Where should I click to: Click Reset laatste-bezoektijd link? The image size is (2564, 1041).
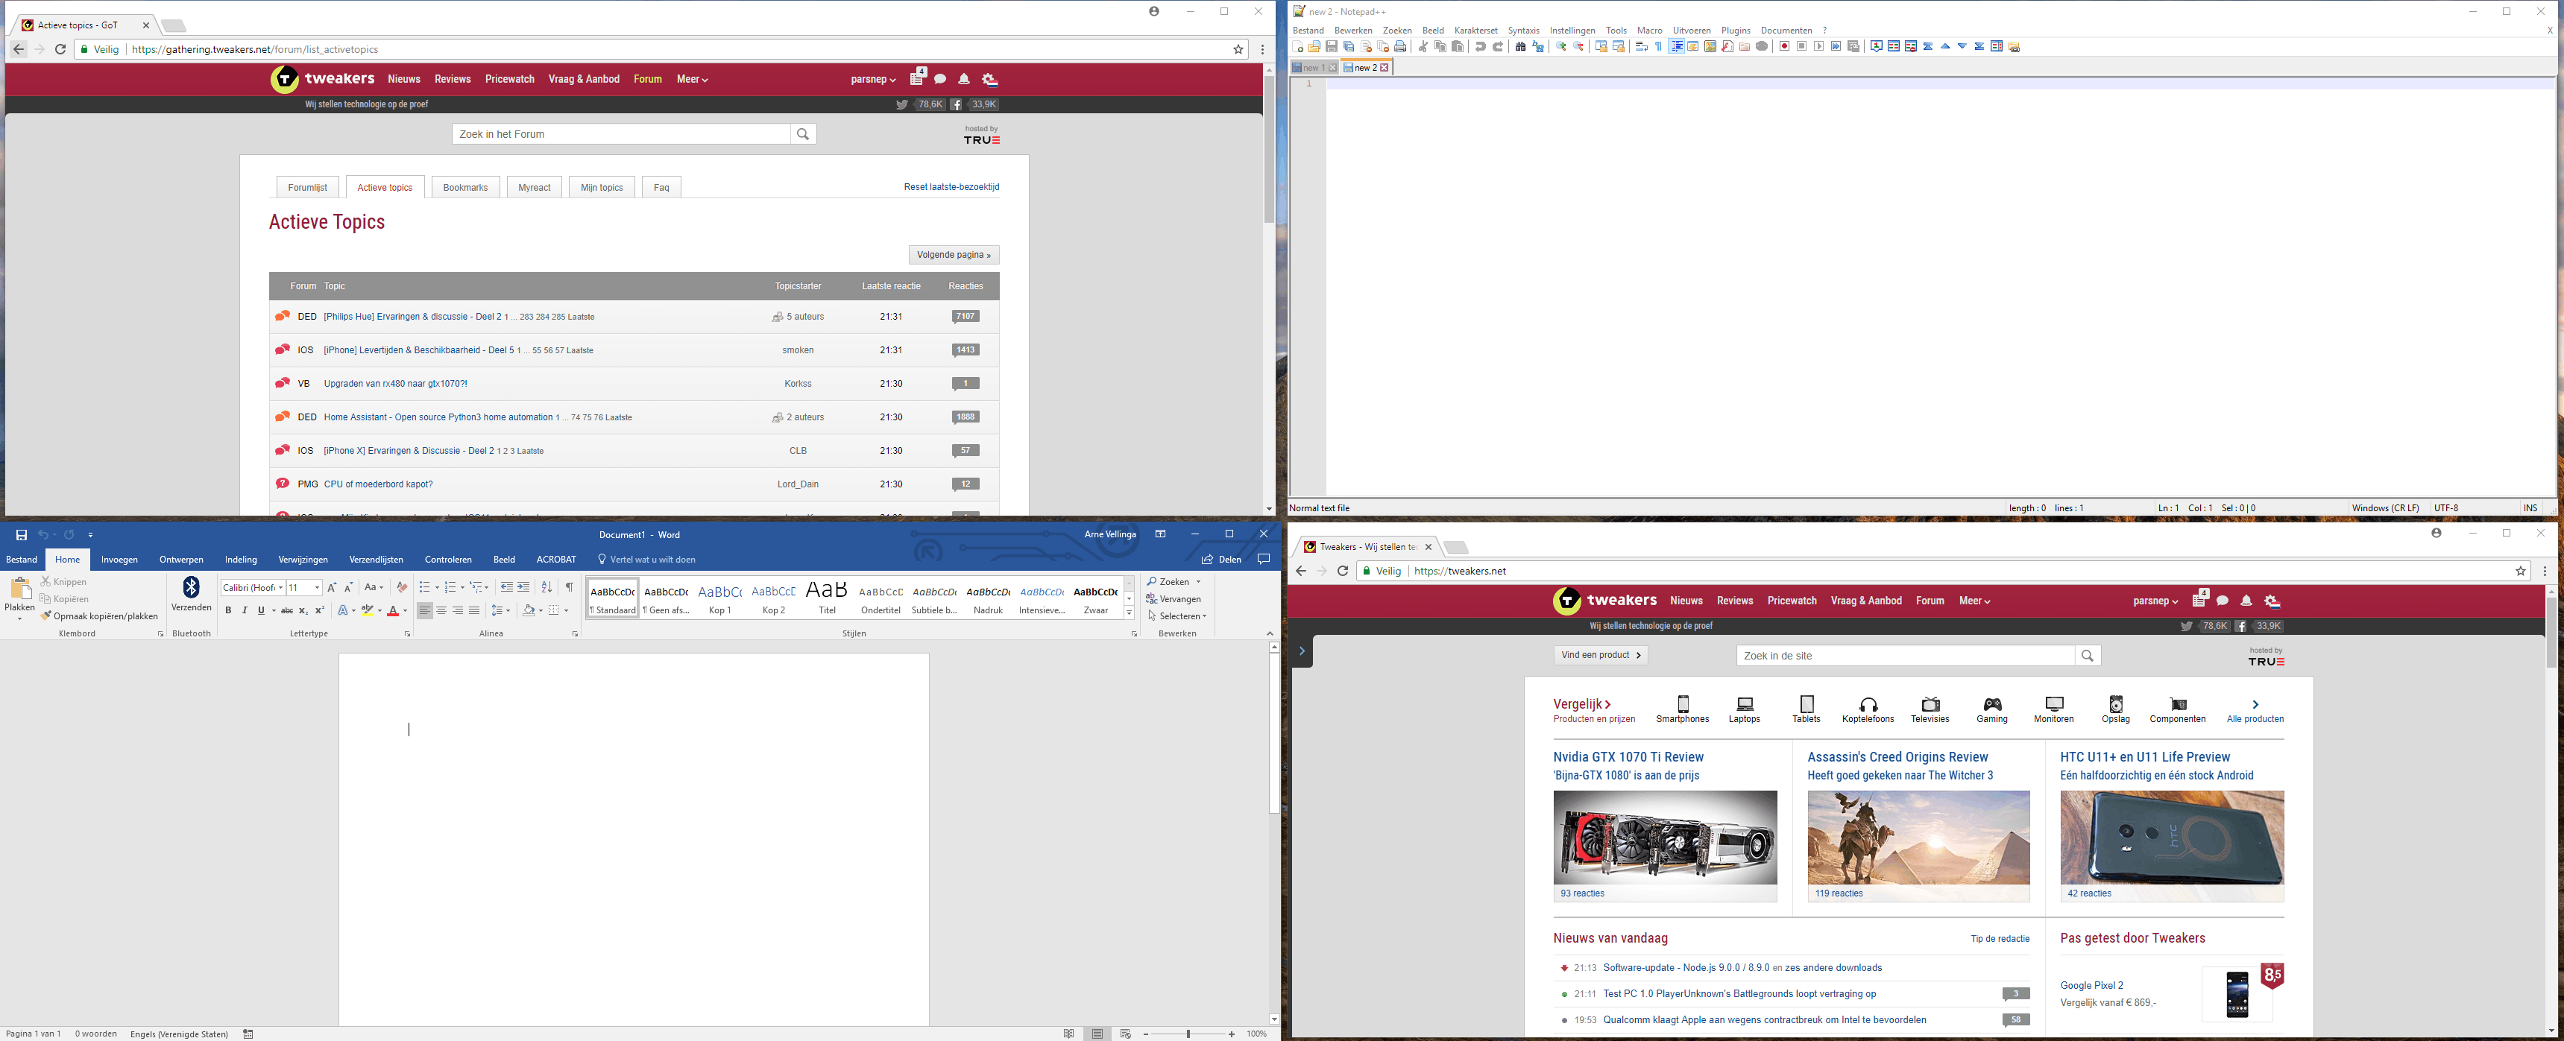(x=951, y=187)
